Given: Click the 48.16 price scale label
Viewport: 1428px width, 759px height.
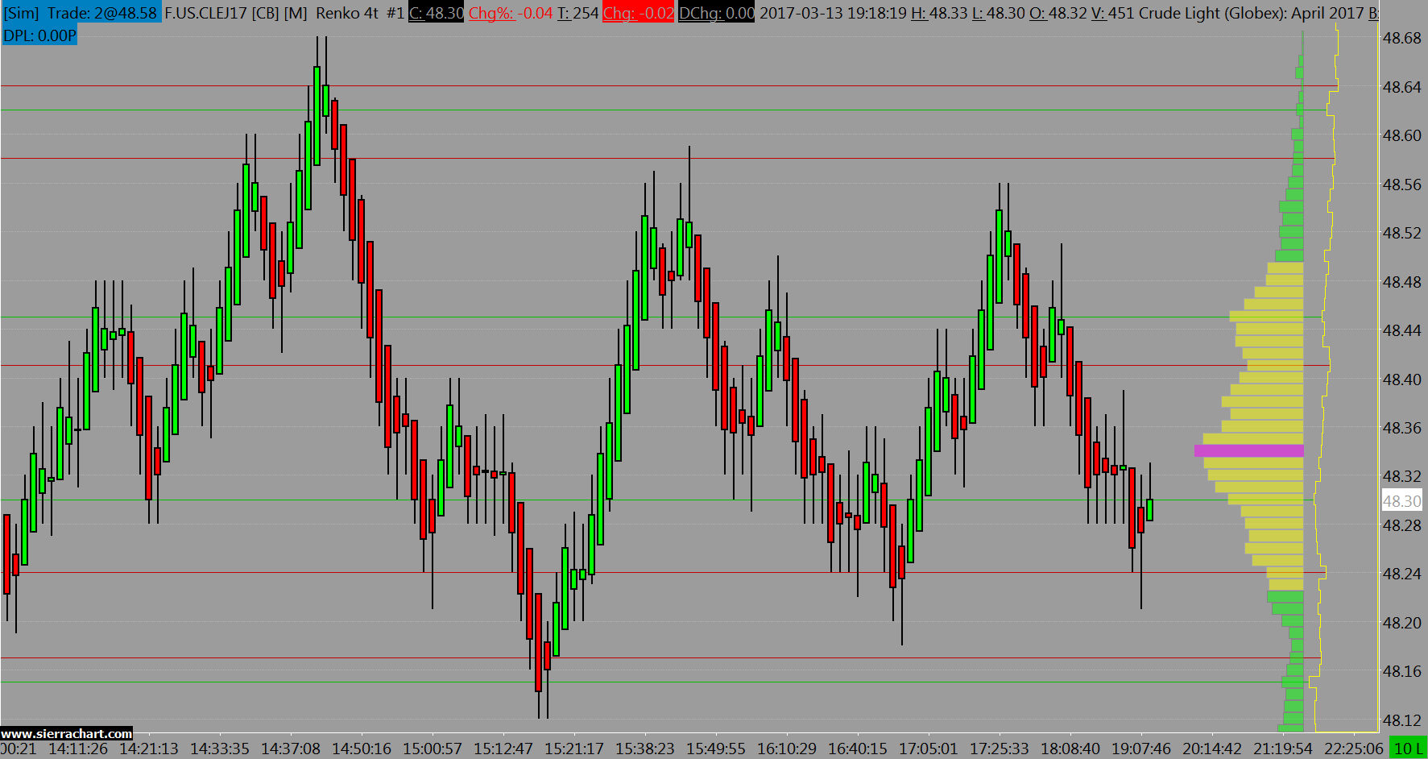Looking at the screenshot, I should coord(1401,671).
